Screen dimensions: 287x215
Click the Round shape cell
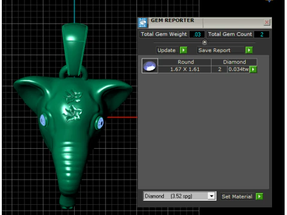(185, 62)
